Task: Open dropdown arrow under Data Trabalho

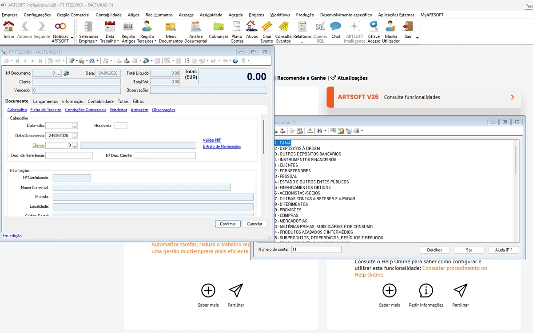Action: (118, 41)
